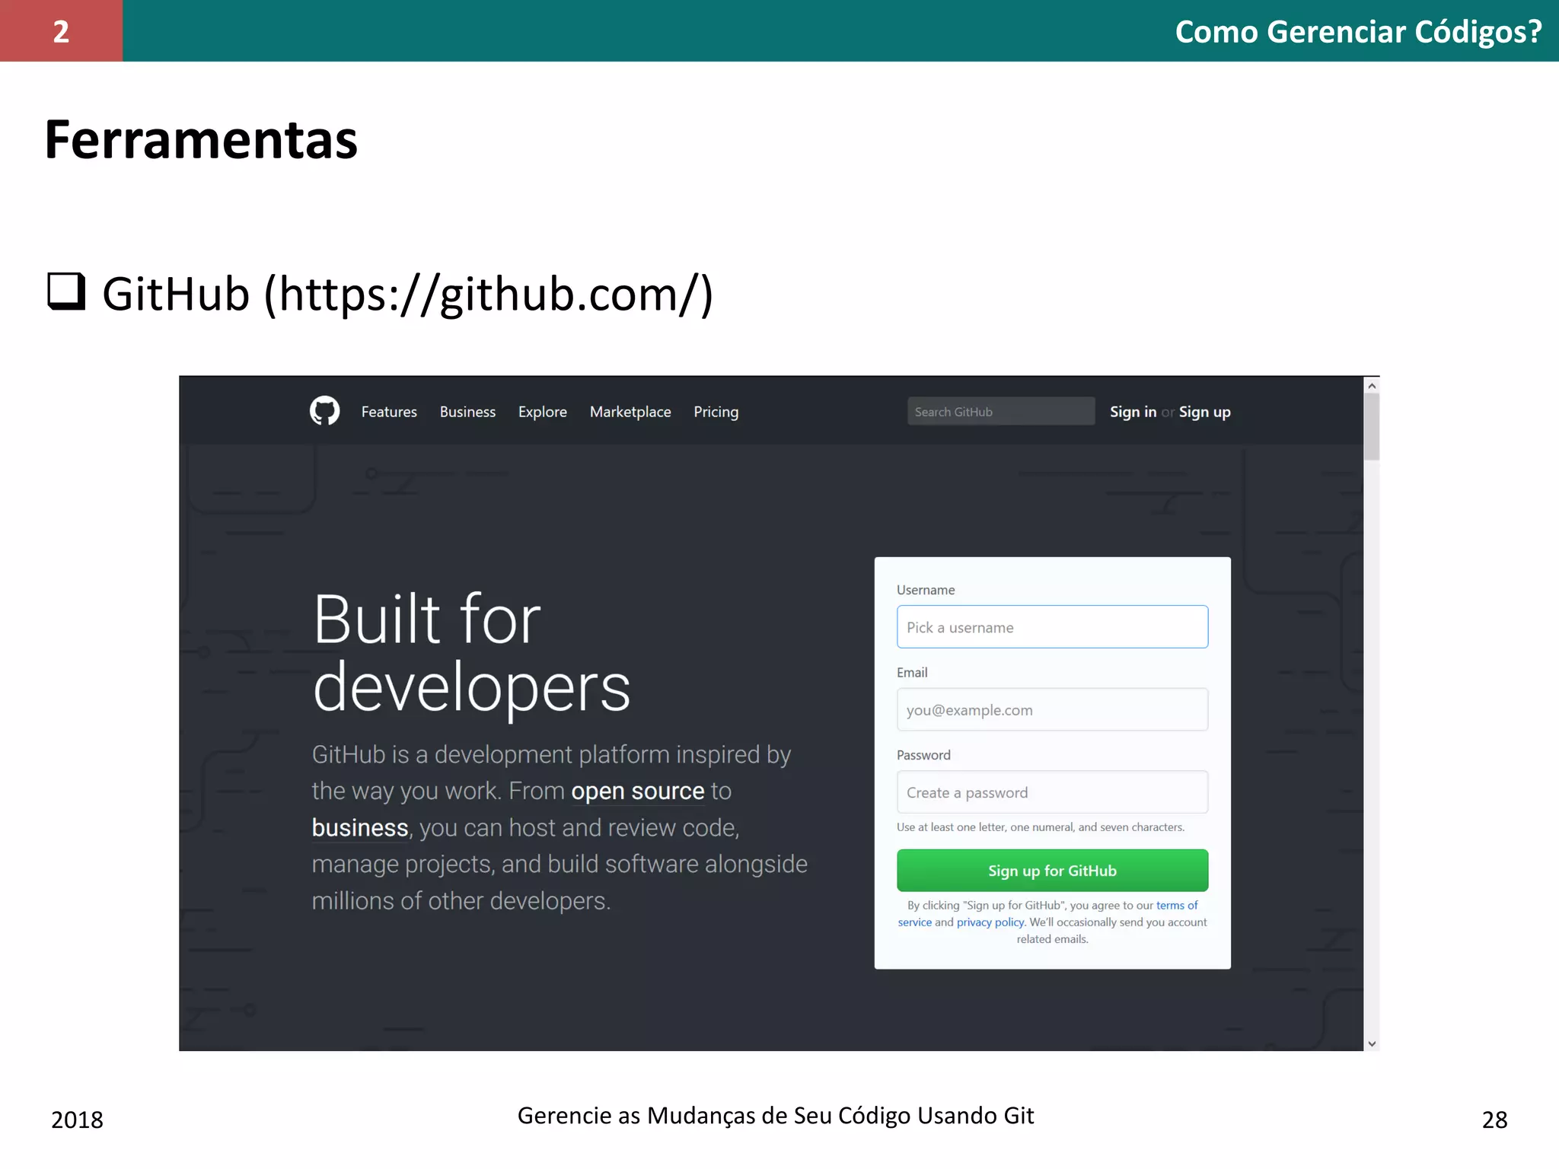Click the GitHub (https://github.com/) bullet text
The width and height of the screenshot is (1559, 1169).
coord(408,295)
